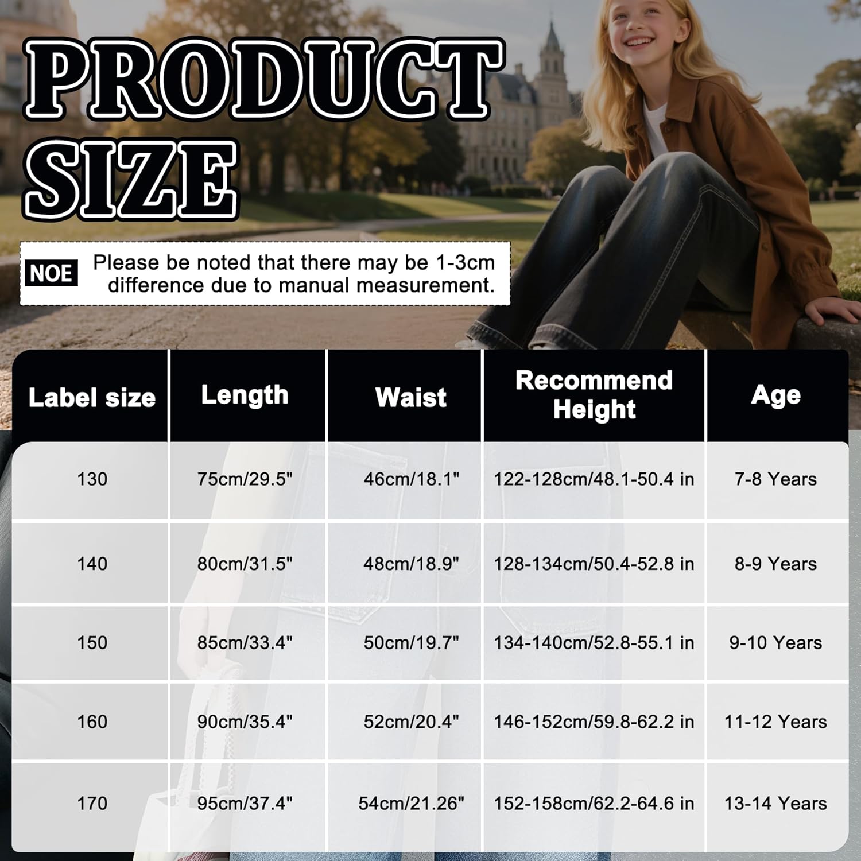Image resolution: width=861 pixels, height=861 pixels.
Task: Click label size 150 cell
Action: (92, 642)
